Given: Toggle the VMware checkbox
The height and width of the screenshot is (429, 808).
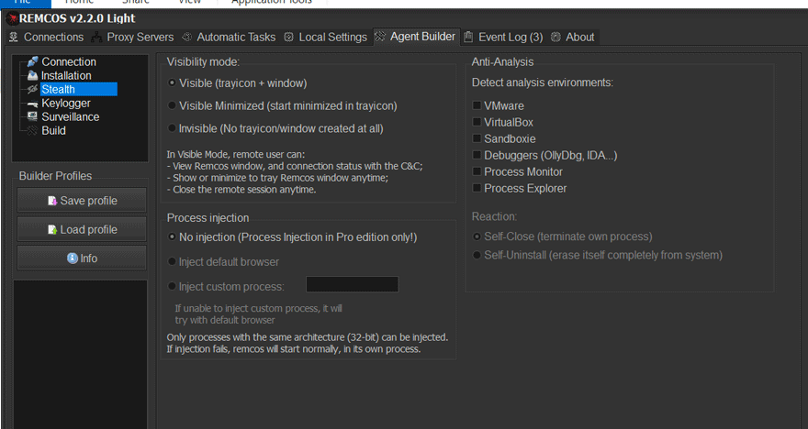Looking at the screenshot, I should tap(477, 105).
